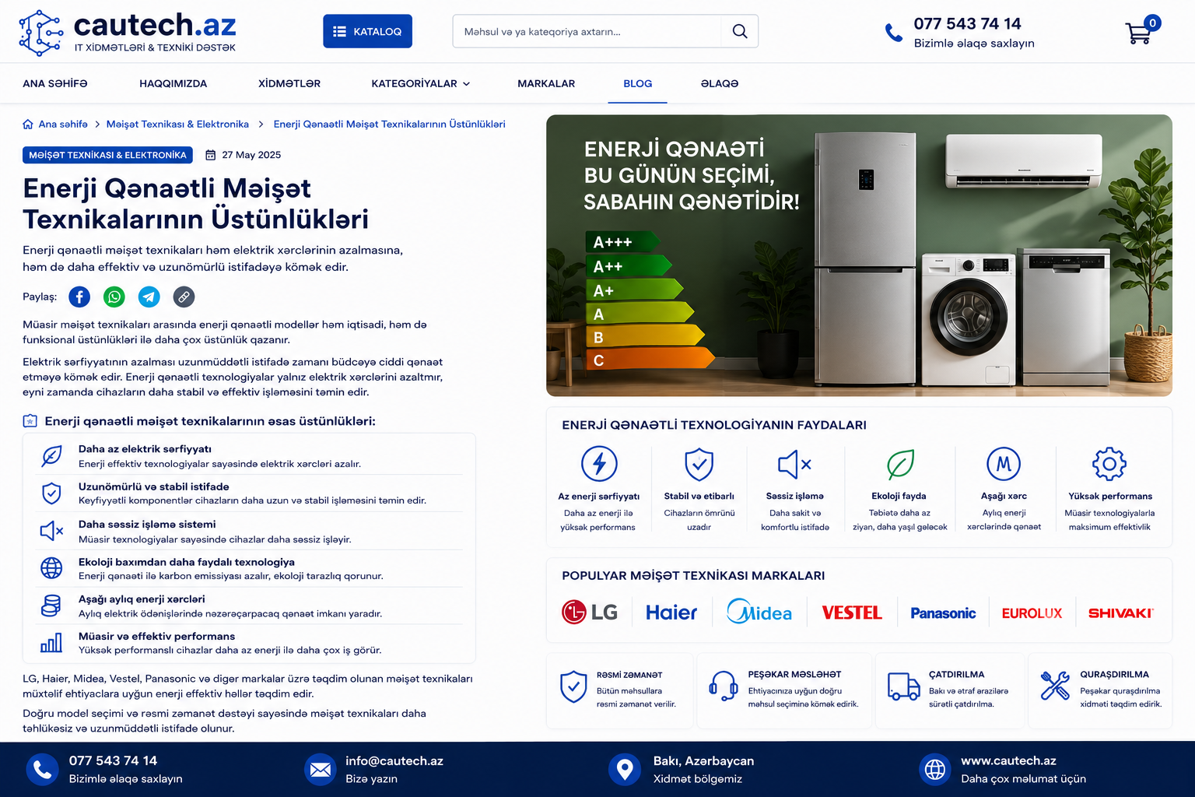Click the Ekoloji fayda leaf icon
The width and height of the screenshot is (1195, 797).
[x=900, y=464]
